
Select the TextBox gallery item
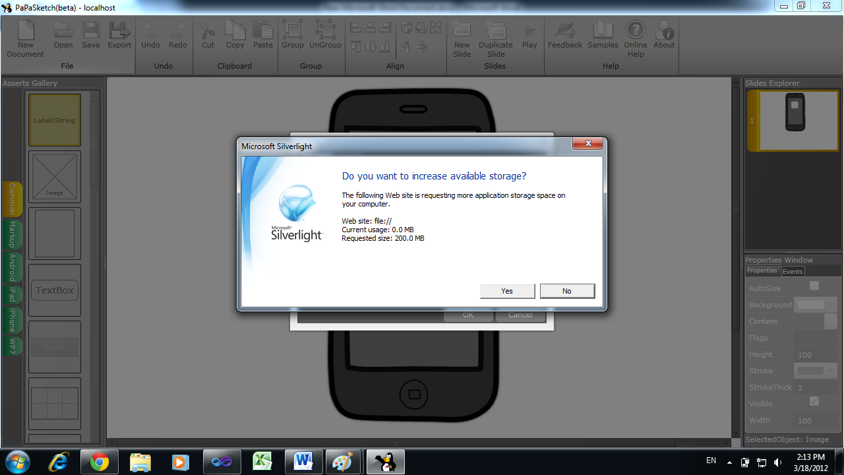point(55,290)
